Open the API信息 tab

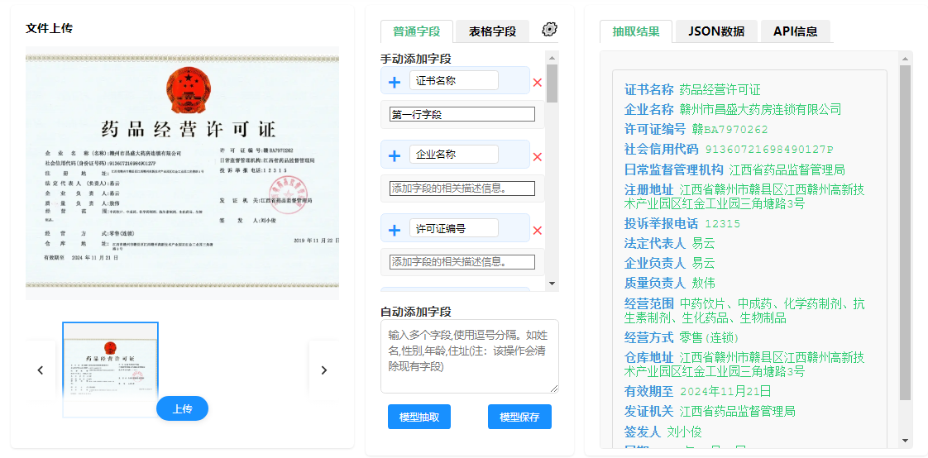[795, 31]
